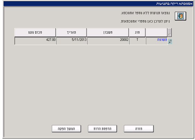The height and width of the screenshot is (140, 195).
Task: Sort by the סכום מעמ column header
Action: pyautogui.click(x=35, y=32)
